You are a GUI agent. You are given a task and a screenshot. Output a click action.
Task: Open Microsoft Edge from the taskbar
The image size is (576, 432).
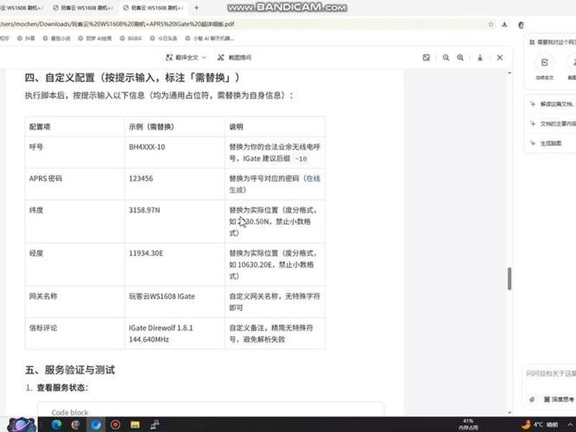pos(57,425)
